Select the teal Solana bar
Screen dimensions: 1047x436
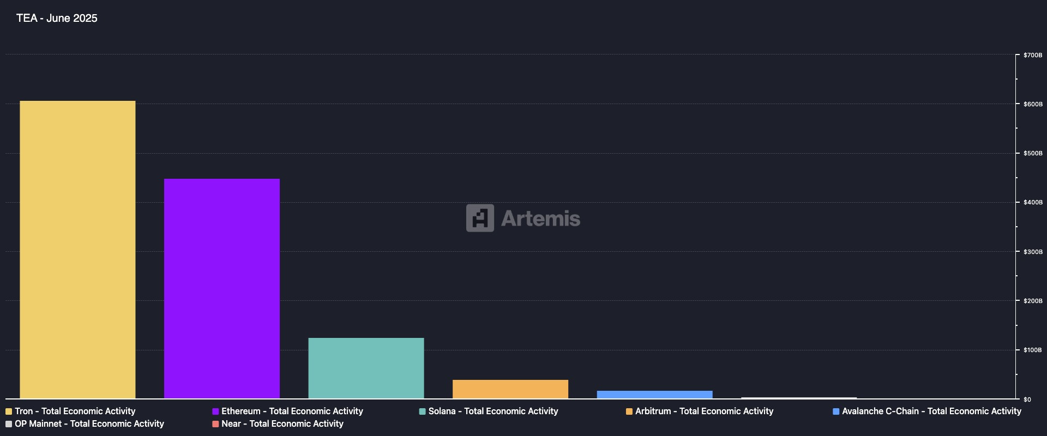tap(366, 368)
